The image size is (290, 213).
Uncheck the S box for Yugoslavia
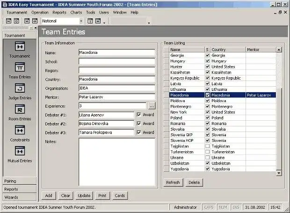tap(208, 169)
